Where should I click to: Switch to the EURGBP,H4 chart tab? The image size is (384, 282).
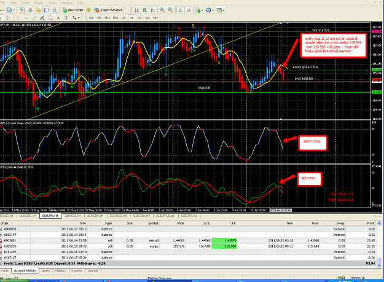coord(95,216)
